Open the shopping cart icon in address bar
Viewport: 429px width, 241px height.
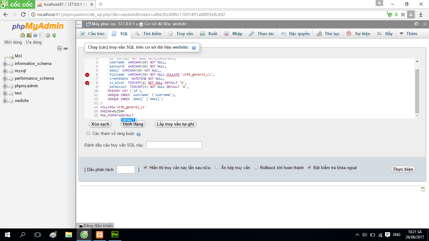click(x=389, y=14)
